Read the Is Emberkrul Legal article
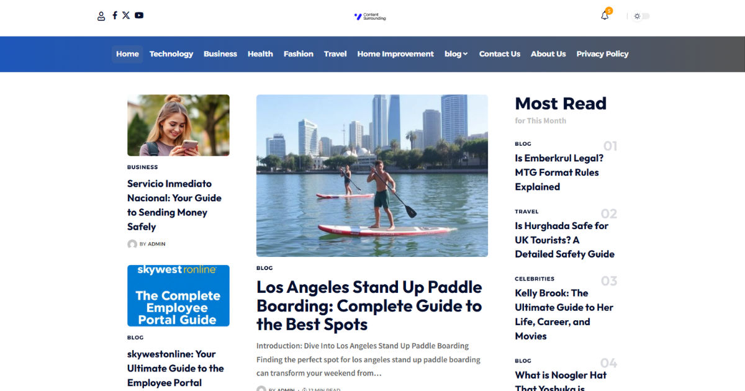The height and width of the screenshot is (391, 745). [559, 173]
